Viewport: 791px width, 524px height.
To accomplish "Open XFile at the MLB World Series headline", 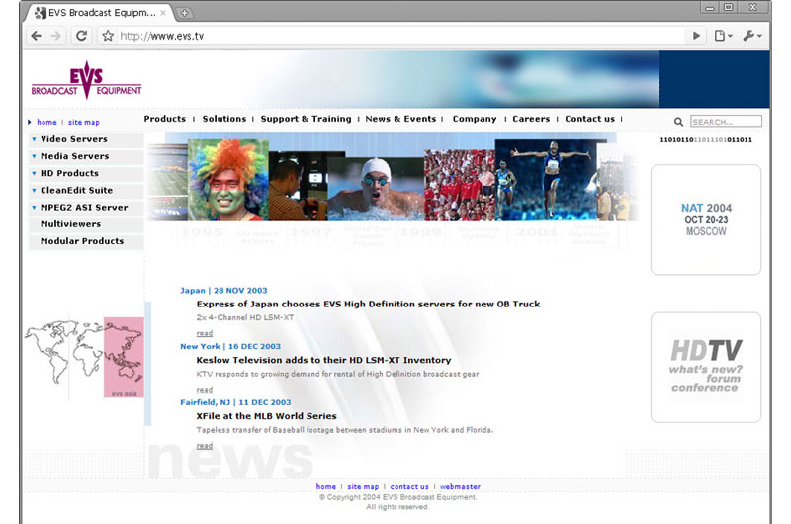I will (x=266, y=416).
